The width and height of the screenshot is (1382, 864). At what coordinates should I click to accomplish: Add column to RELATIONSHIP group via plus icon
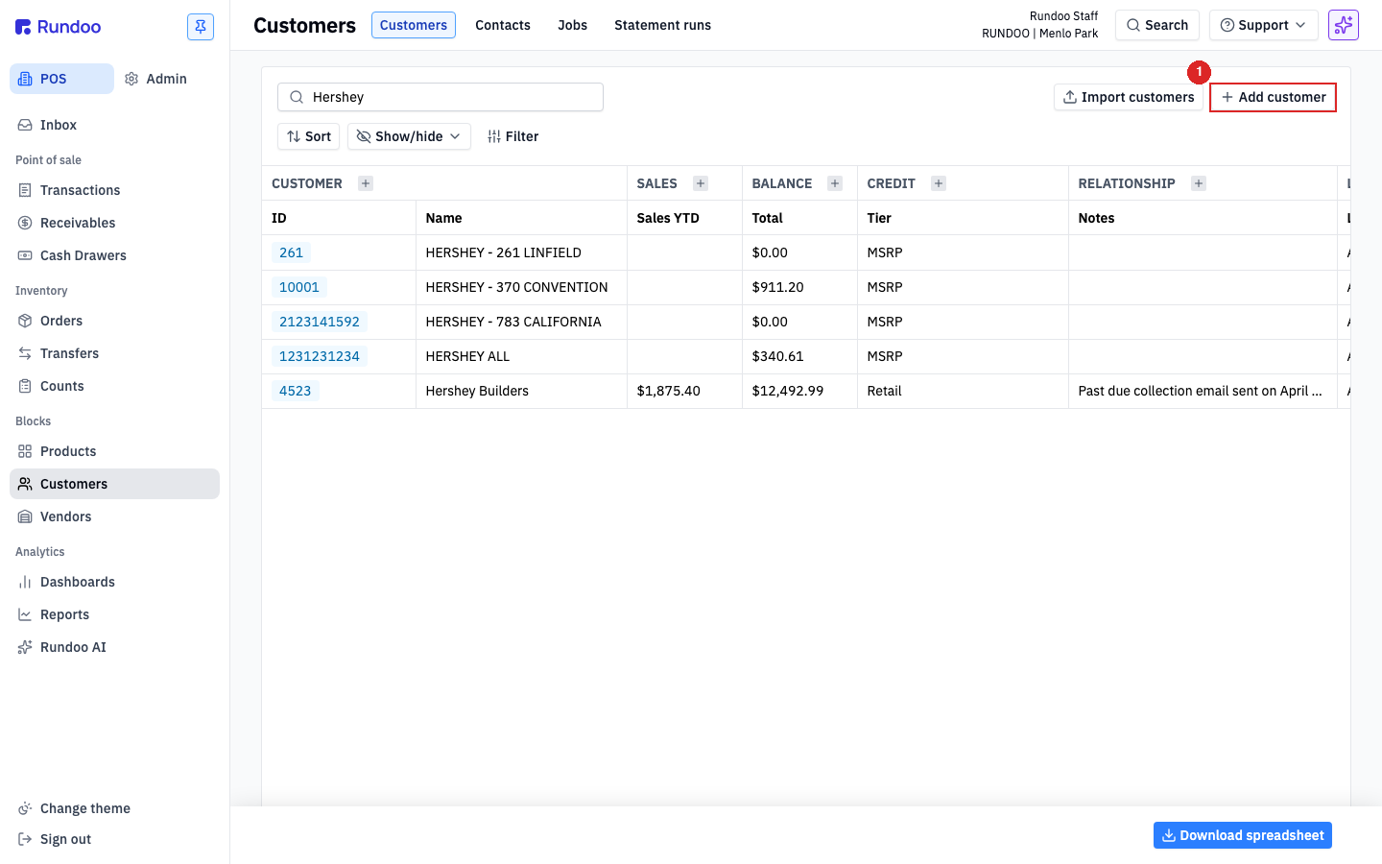1199,183
